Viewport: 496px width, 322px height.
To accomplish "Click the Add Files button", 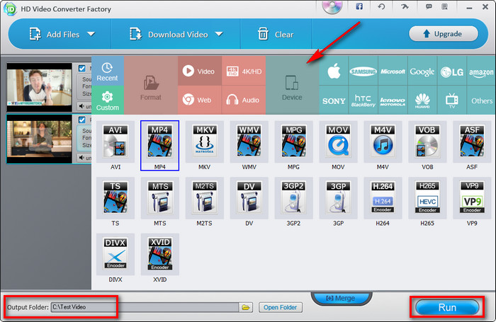I will pyautogui.click(x=54, y=34).
